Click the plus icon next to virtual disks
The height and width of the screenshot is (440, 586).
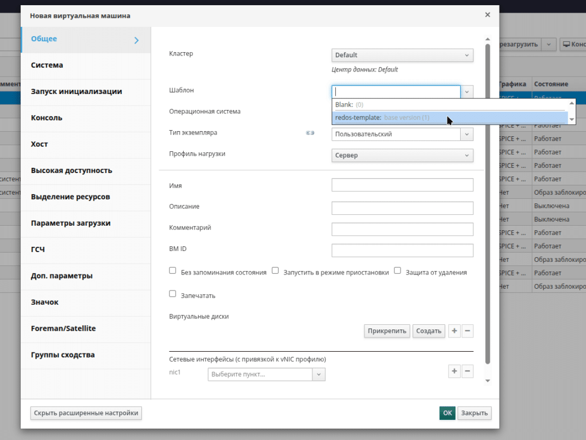pyautogui.click(x=454, y=331)
